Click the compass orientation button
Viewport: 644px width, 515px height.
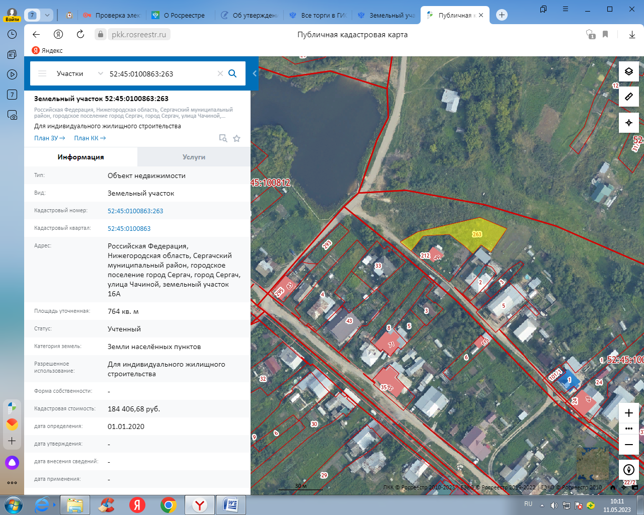628,470
